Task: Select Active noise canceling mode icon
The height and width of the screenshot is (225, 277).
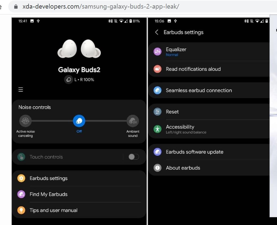Action: [25, 121]
